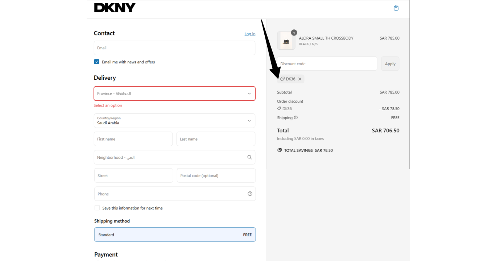Uncheck Email me with news and offers
This screenshot has width=496, height=261.
97,62
